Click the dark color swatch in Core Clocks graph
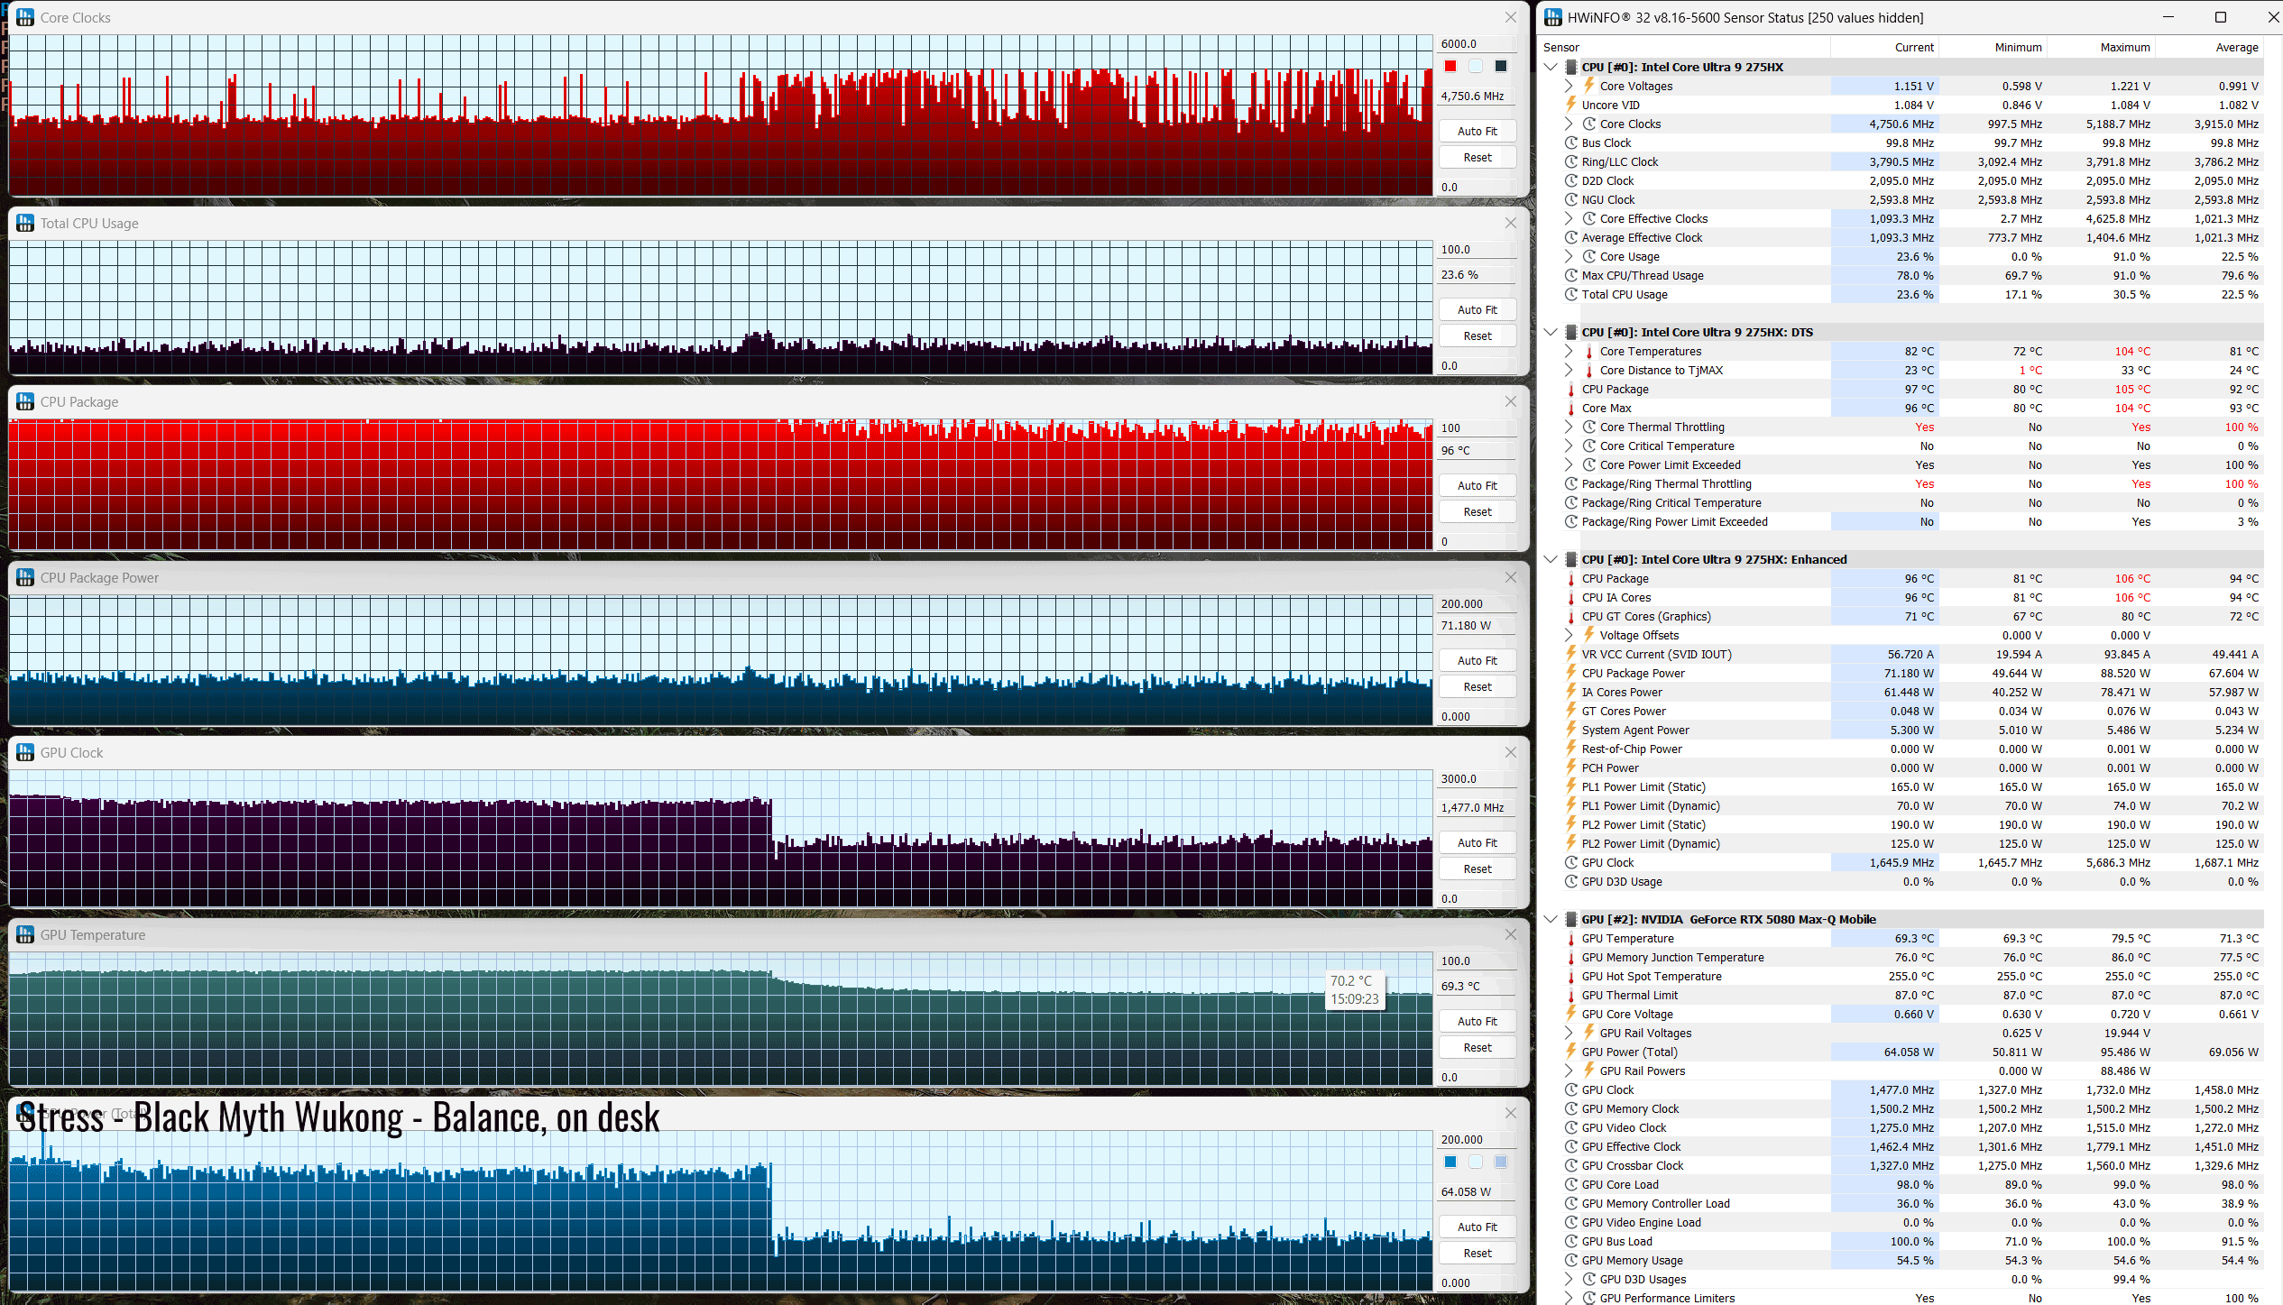The image size is (2283, 1305). pyautogui.click(x=1501, y=66)
